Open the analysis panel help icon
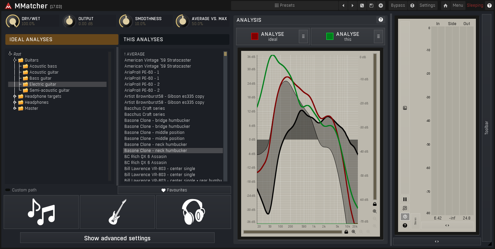This screenshot has height=249, width=495. [x=381, y=20]
